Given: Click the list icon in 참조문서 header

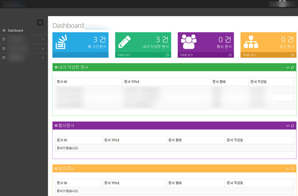Looking at the screenshot, I should 56,169.
